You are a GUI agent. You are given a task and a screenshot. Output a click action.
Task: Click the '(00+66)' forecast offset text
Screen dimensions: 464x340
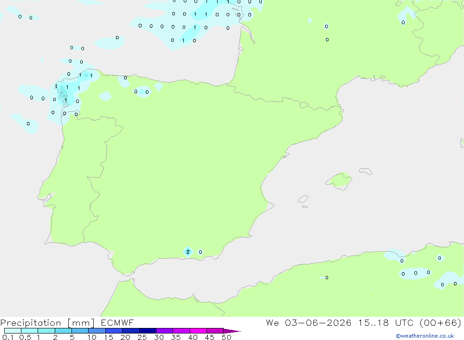(x=440, y=322)
